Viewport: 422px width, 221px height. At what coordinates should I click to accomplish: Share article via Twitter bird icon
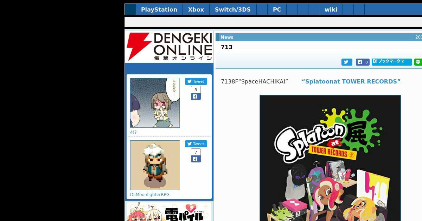347,62
